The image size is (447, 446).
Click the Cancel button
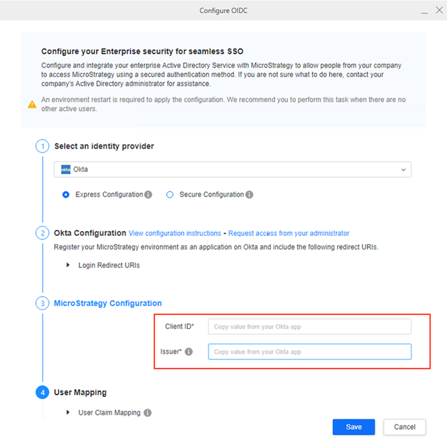coord(405,427)
